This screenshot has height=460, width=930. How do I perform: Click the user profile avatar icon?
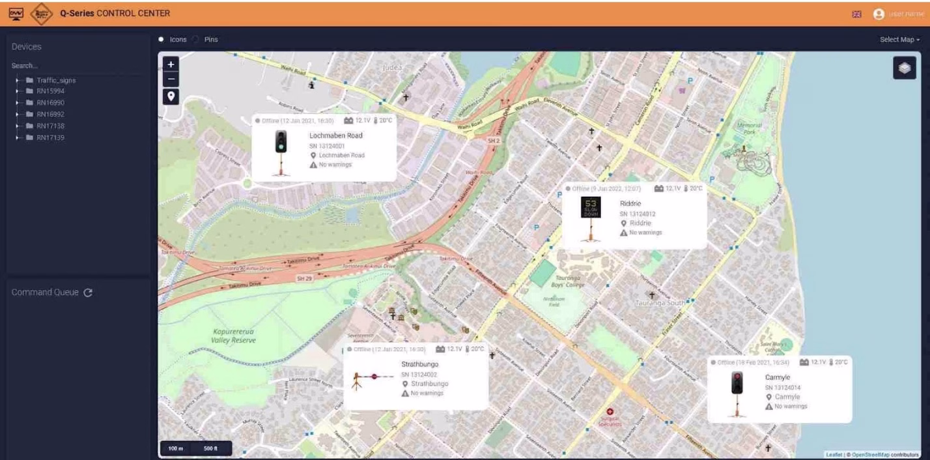(879, 14)
